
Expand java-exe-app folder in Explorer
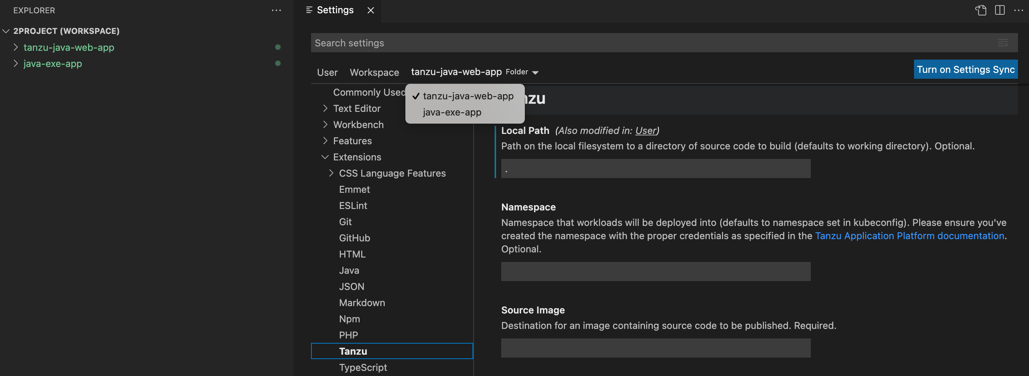tap(15, 63)
